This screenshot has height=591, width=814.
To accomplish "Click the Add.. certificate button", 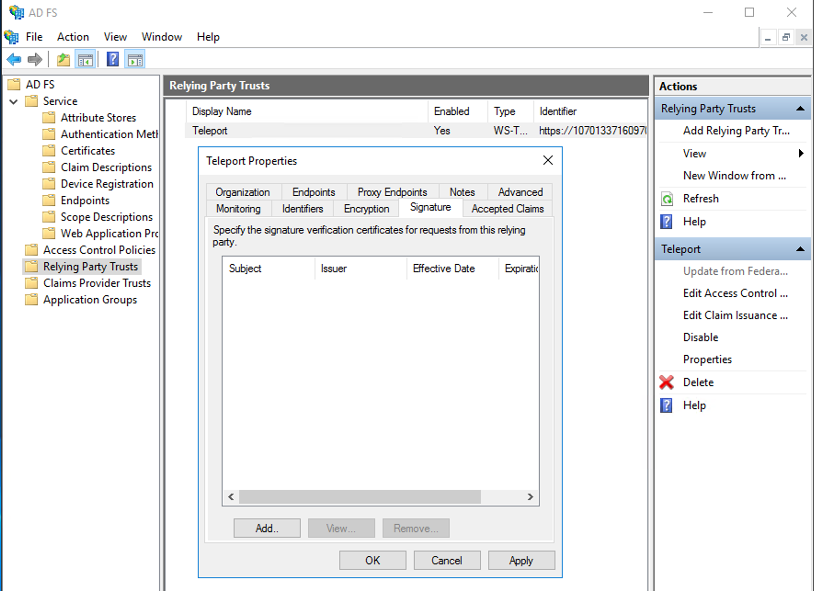I will click(x=267, y=528).
